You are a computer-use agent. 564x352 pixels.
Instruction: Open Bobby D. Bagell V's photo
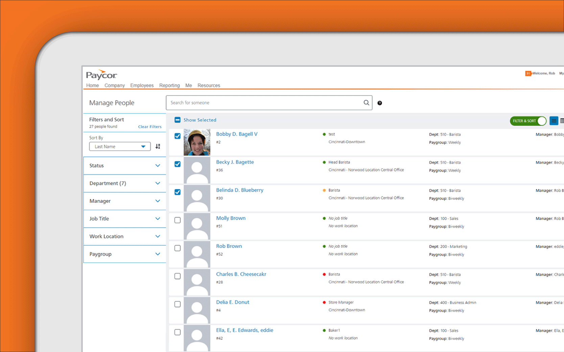click(197, 142)
